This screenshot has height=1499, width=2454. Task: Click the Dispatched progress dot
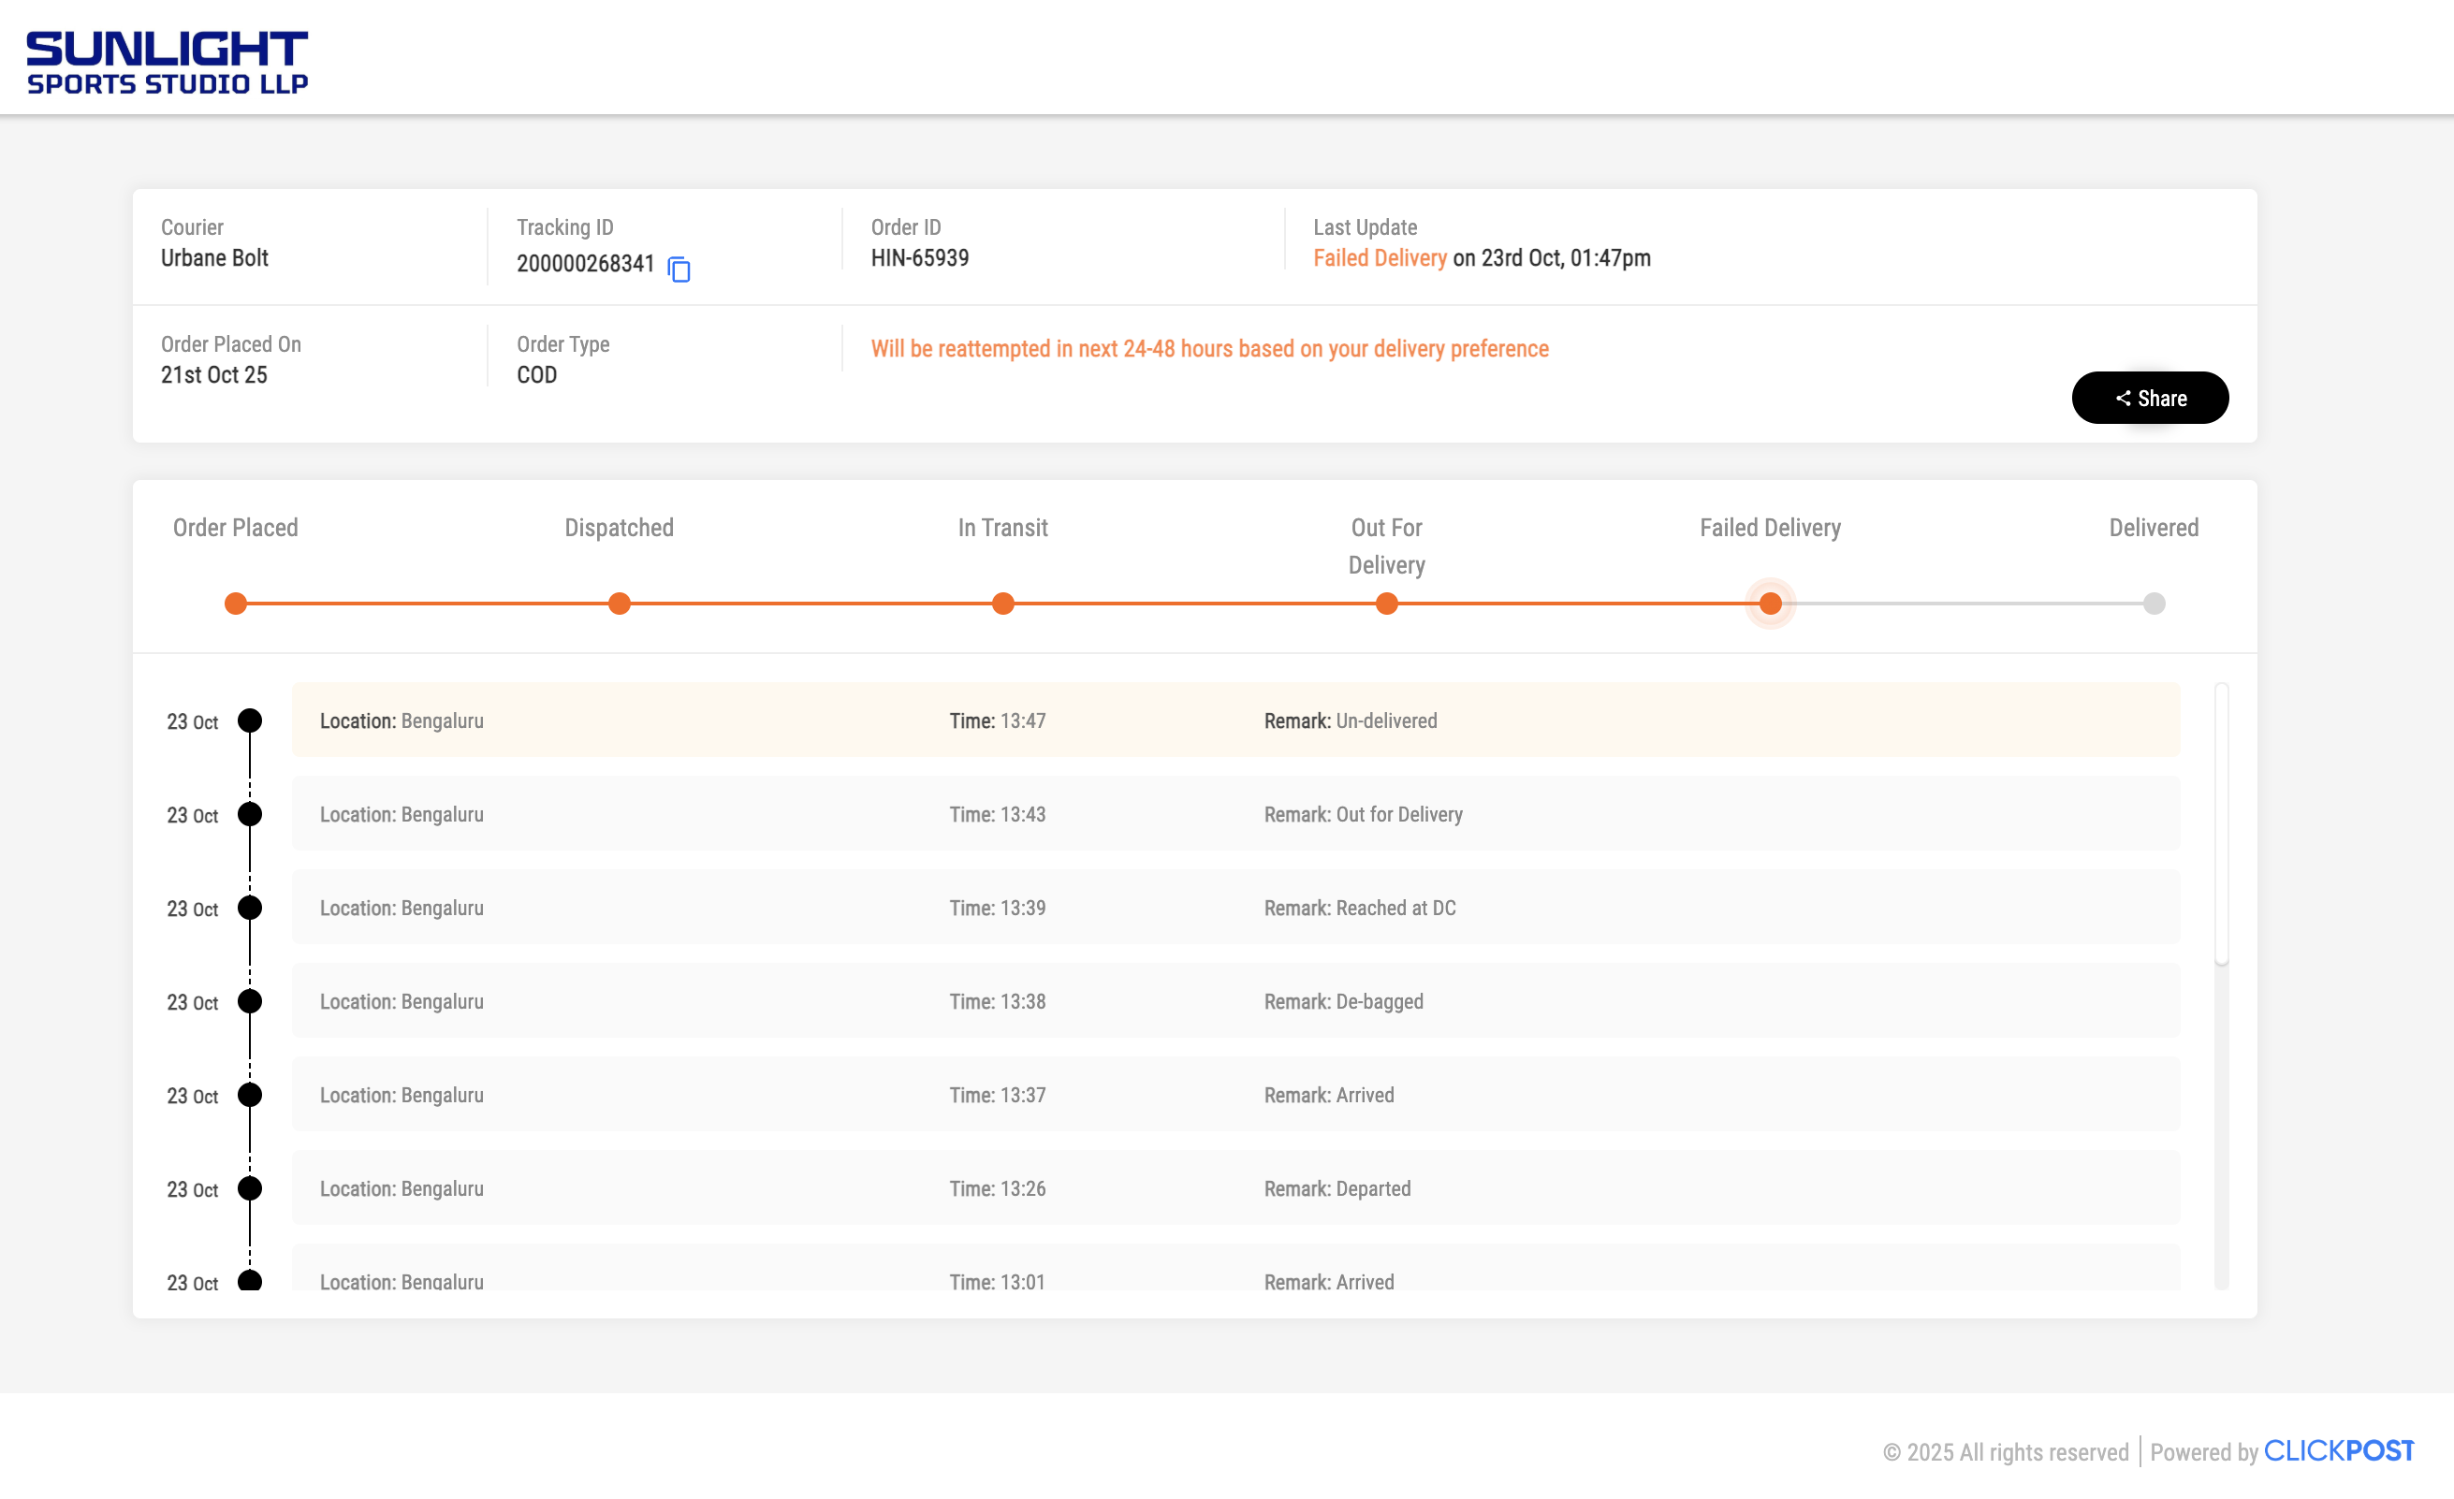click(x=620, y=604)
